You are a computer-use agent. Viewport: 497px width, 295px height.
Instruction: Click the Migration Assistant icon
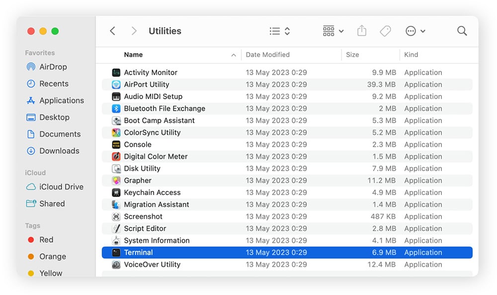point(116,204)
